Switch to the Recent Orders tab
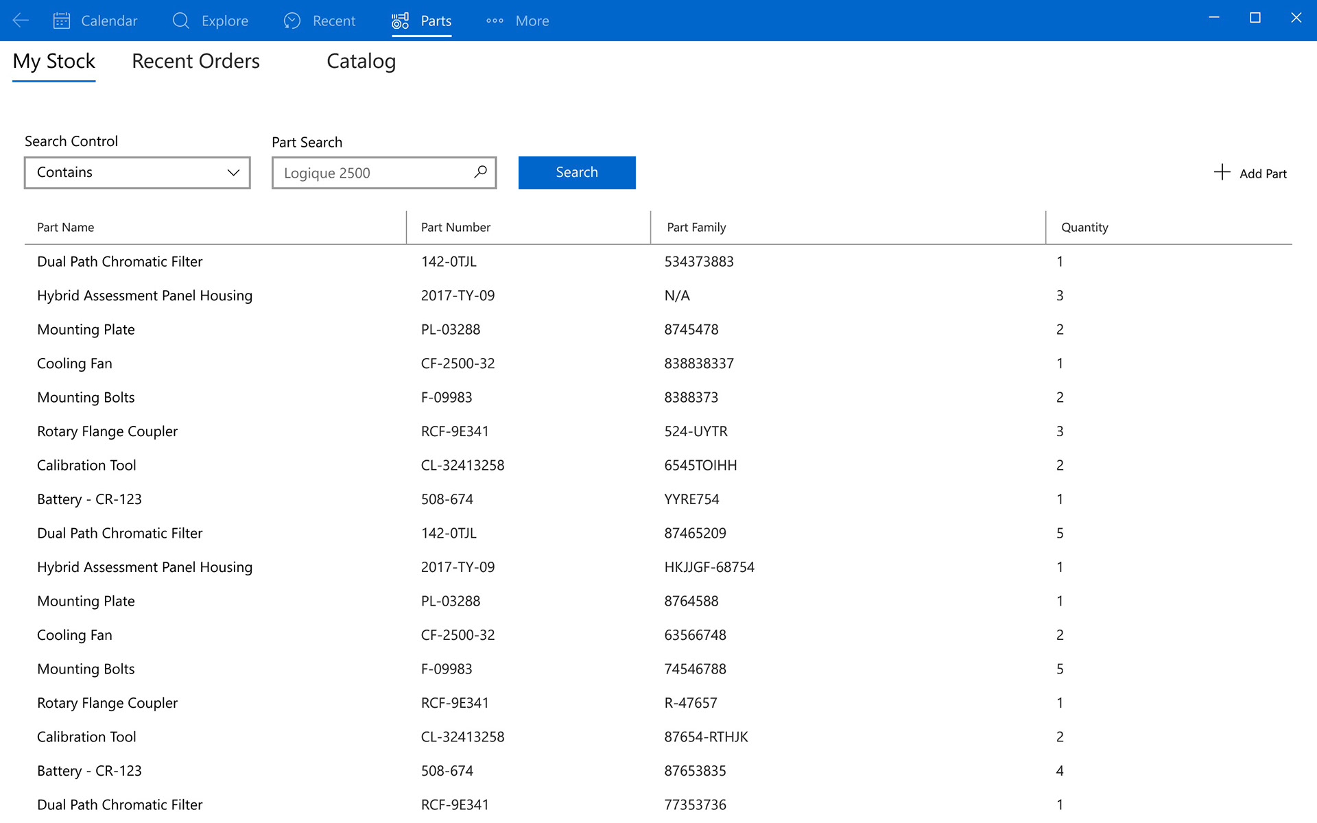1317x823 pixels. [x=195, y=61]
